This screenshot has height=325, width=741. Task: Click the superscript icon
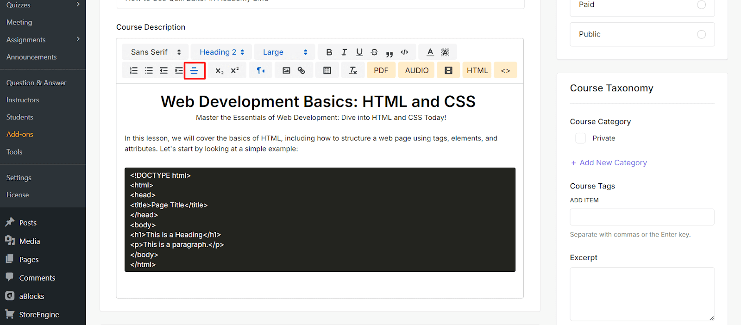click(235, 70)
